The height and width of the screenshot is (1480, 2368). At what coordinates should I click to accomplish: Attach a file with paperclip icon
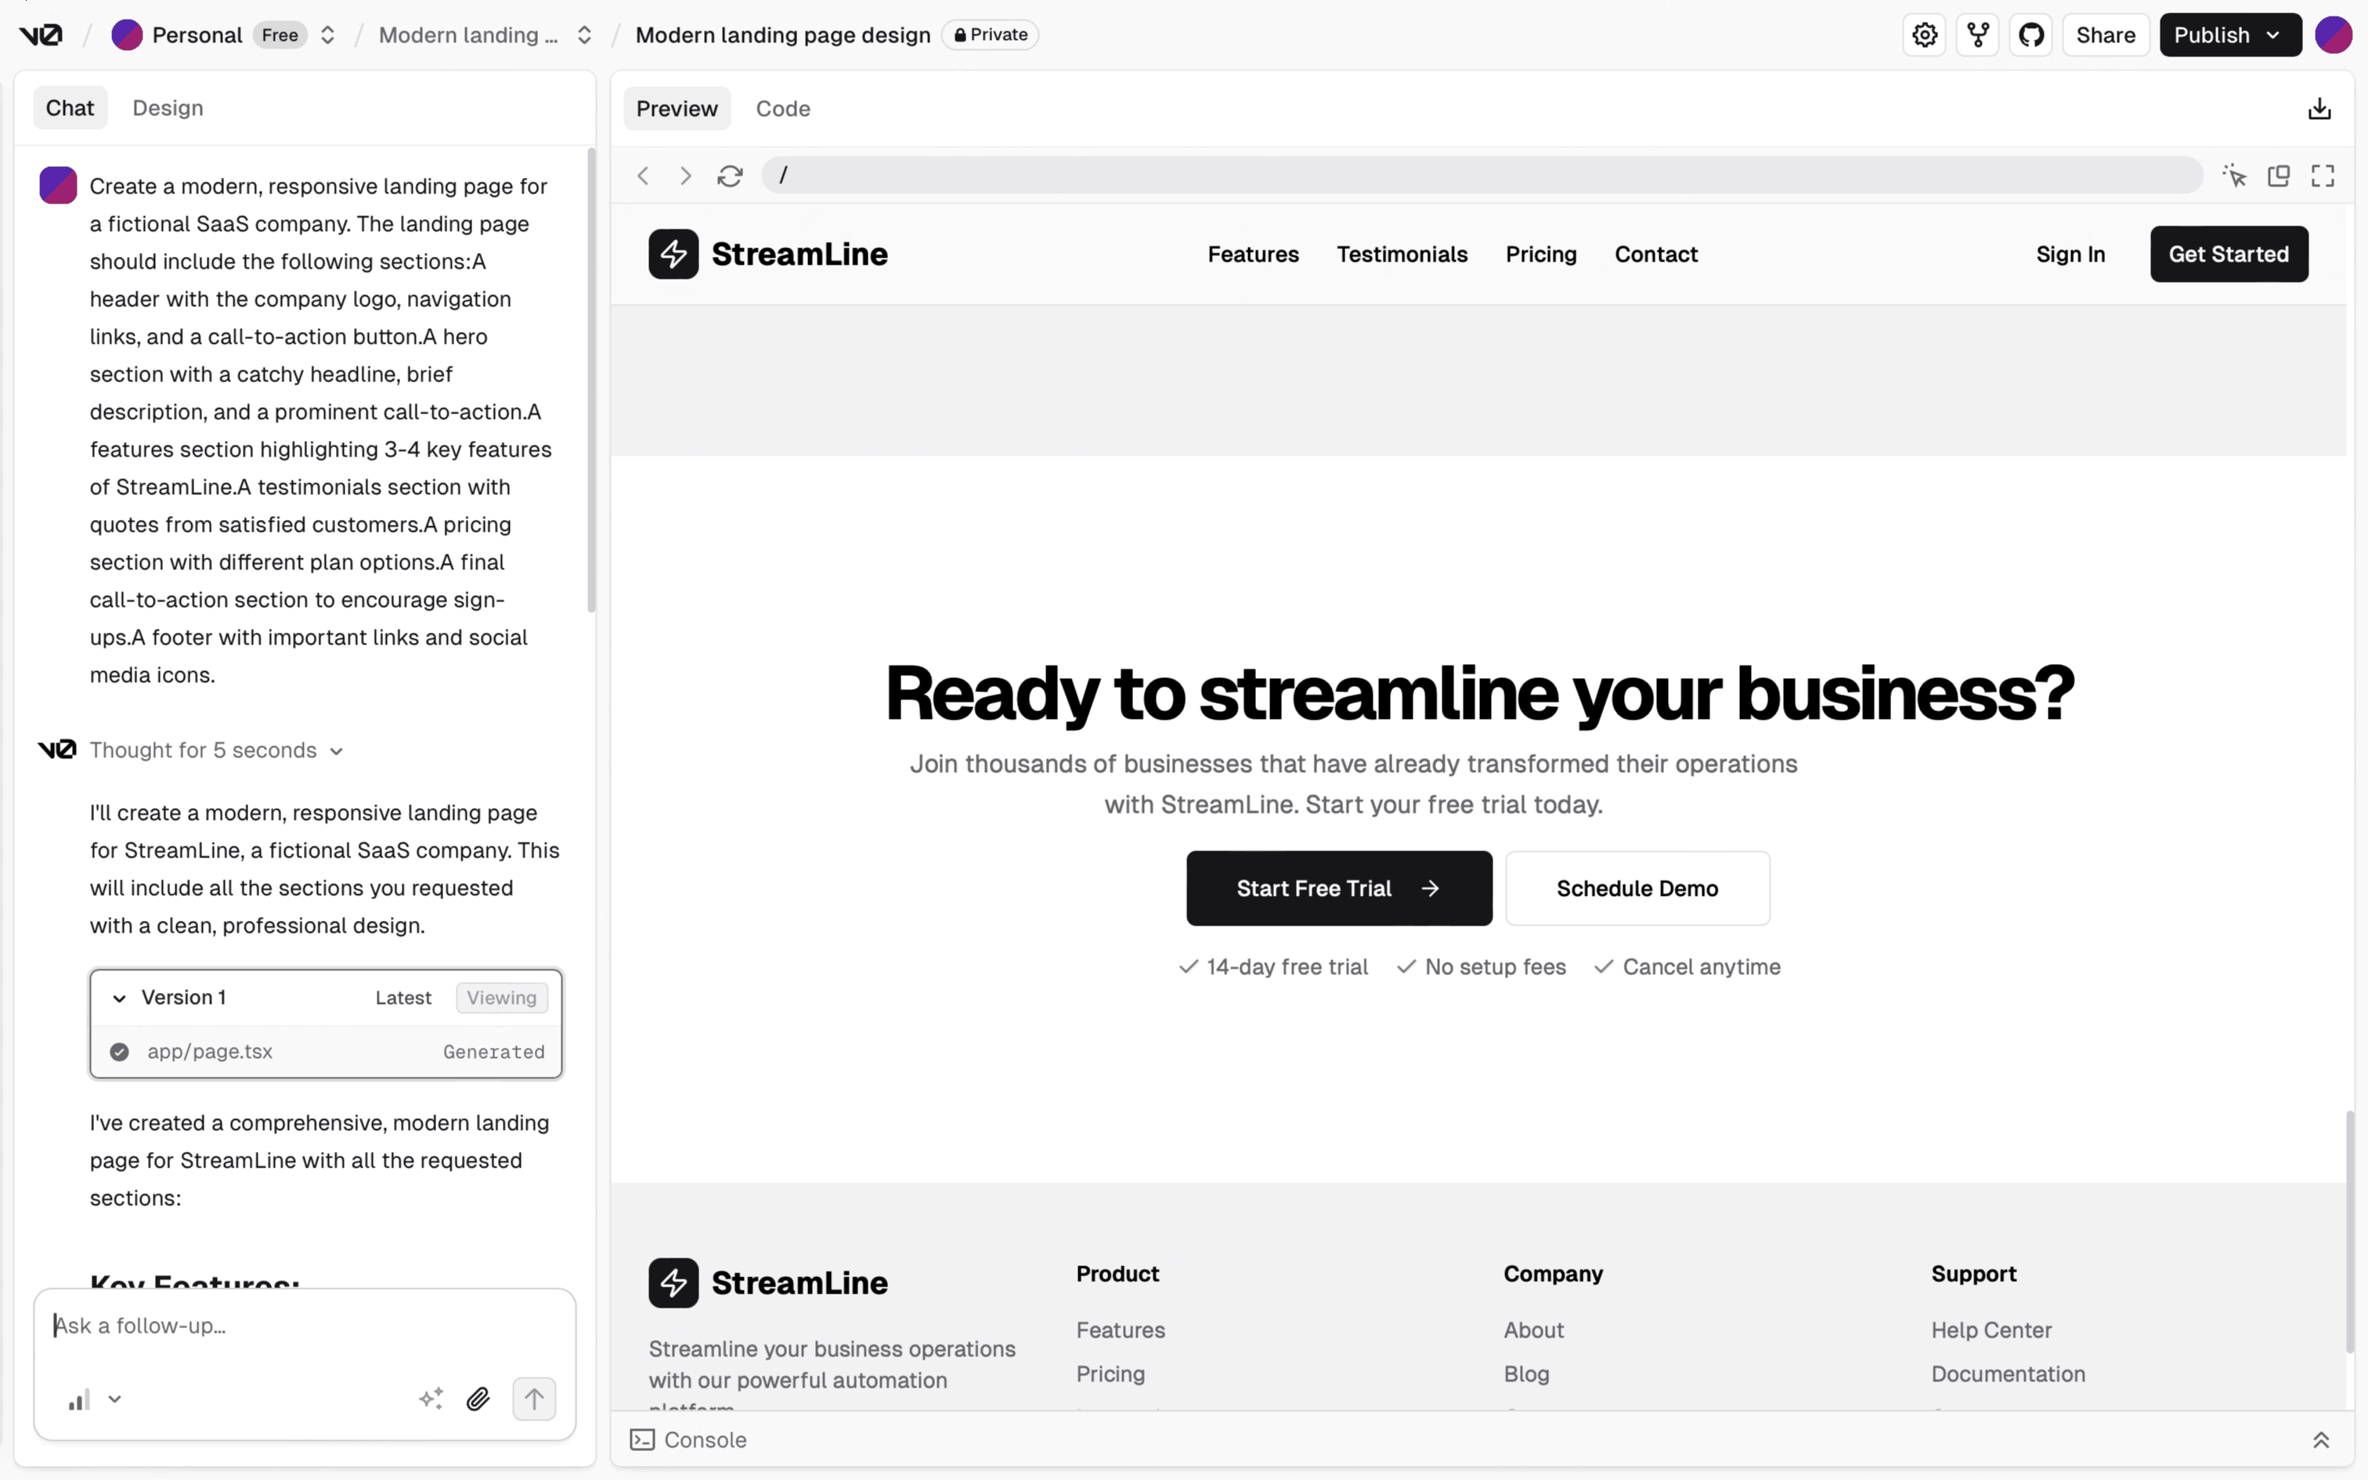(x=478, y=1399)
